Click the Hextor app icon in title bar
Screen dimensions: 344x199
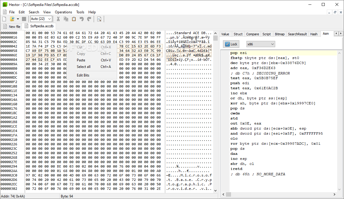(x=5, y=4)
